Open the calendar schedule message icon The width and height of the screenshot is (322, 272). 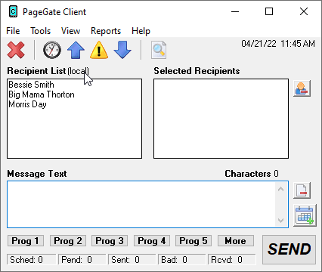coord(305,215)
